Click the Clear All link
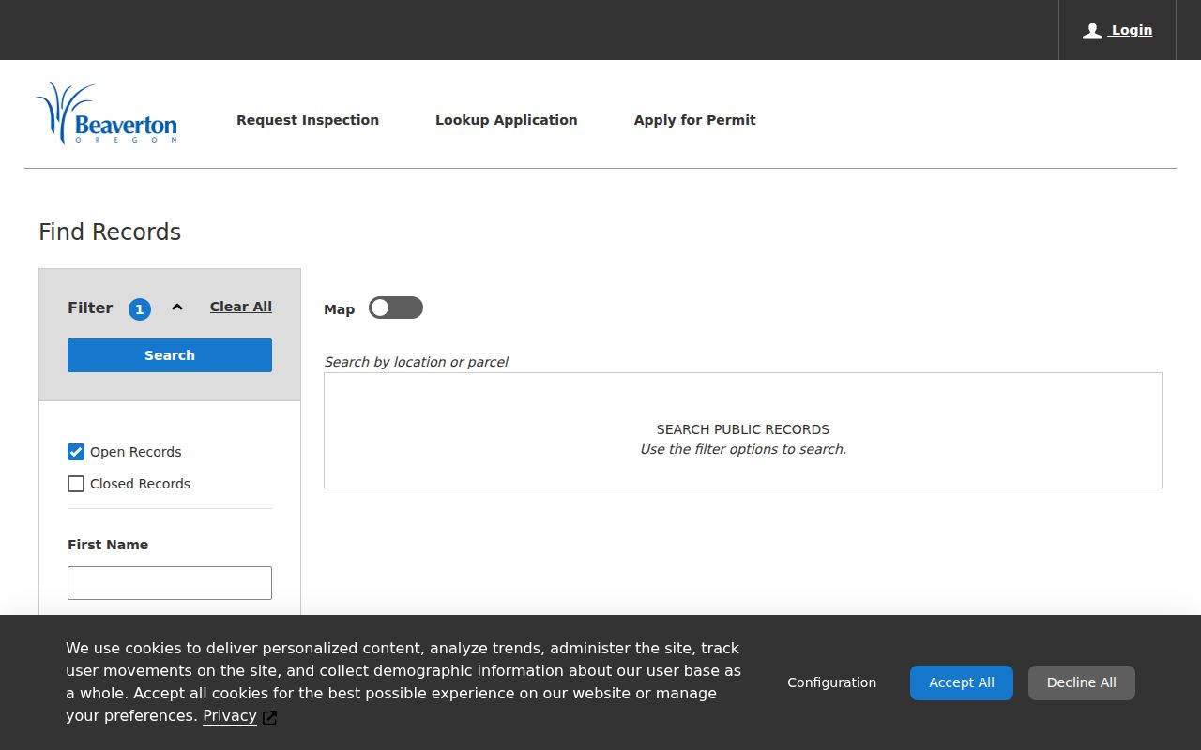The image size is (1201, 750). (241, 307)
